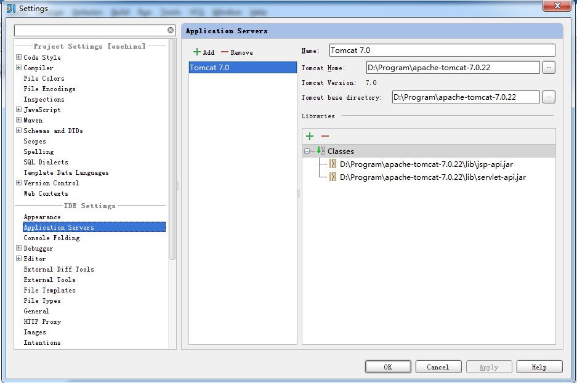Viewport: 577px width, 383px height.
Task: Open Template Data Languages settings
Action: (x=66, y=172)
